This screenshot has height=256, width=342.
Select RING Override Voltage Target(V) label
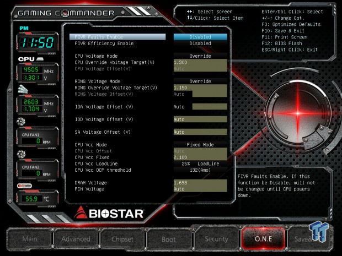click(116, 88)
